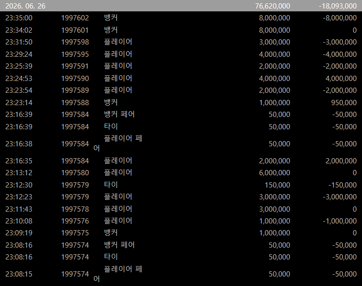Select result -3,000,000 in row 1997598
This screenshot has width=362, height=286.
tap(340, 42)
